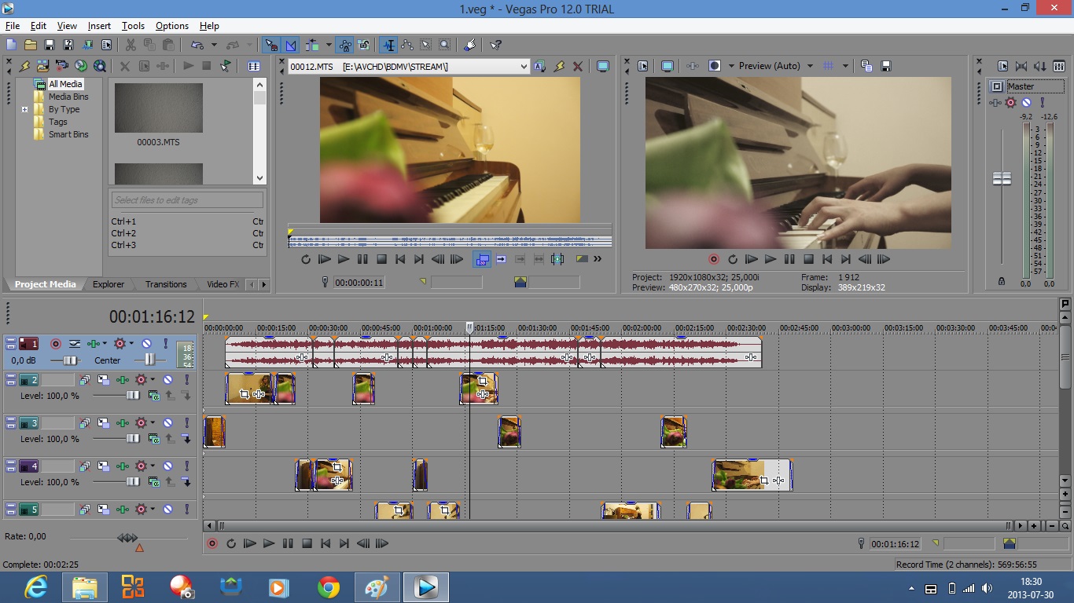This screenshot has height=603, width=1074.
Task: Click the Cut scissors icon
Action: (x=131, y=45)
